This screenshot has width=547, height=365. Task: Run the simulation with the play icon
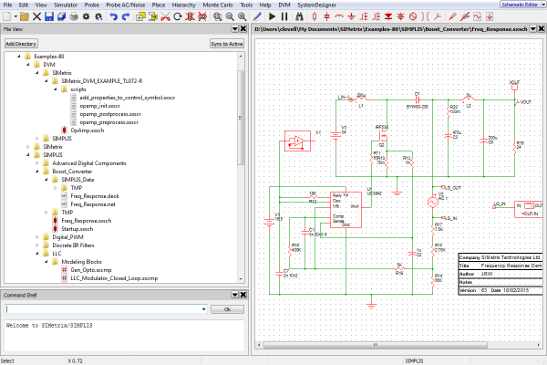pos(272,16)
